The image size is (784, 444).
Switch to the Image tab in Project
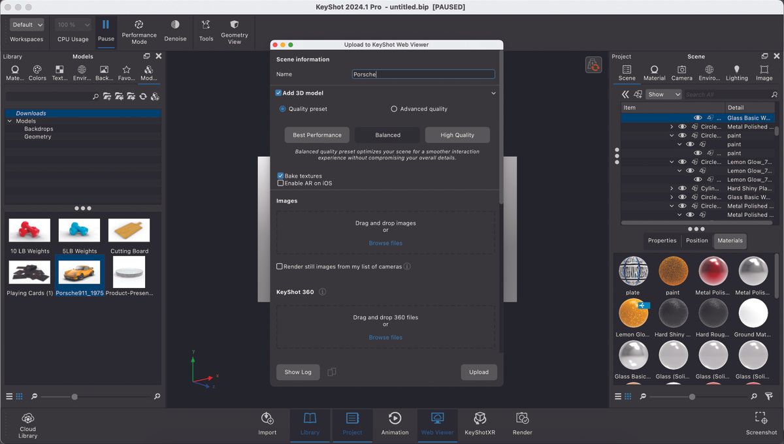(764, 73)
